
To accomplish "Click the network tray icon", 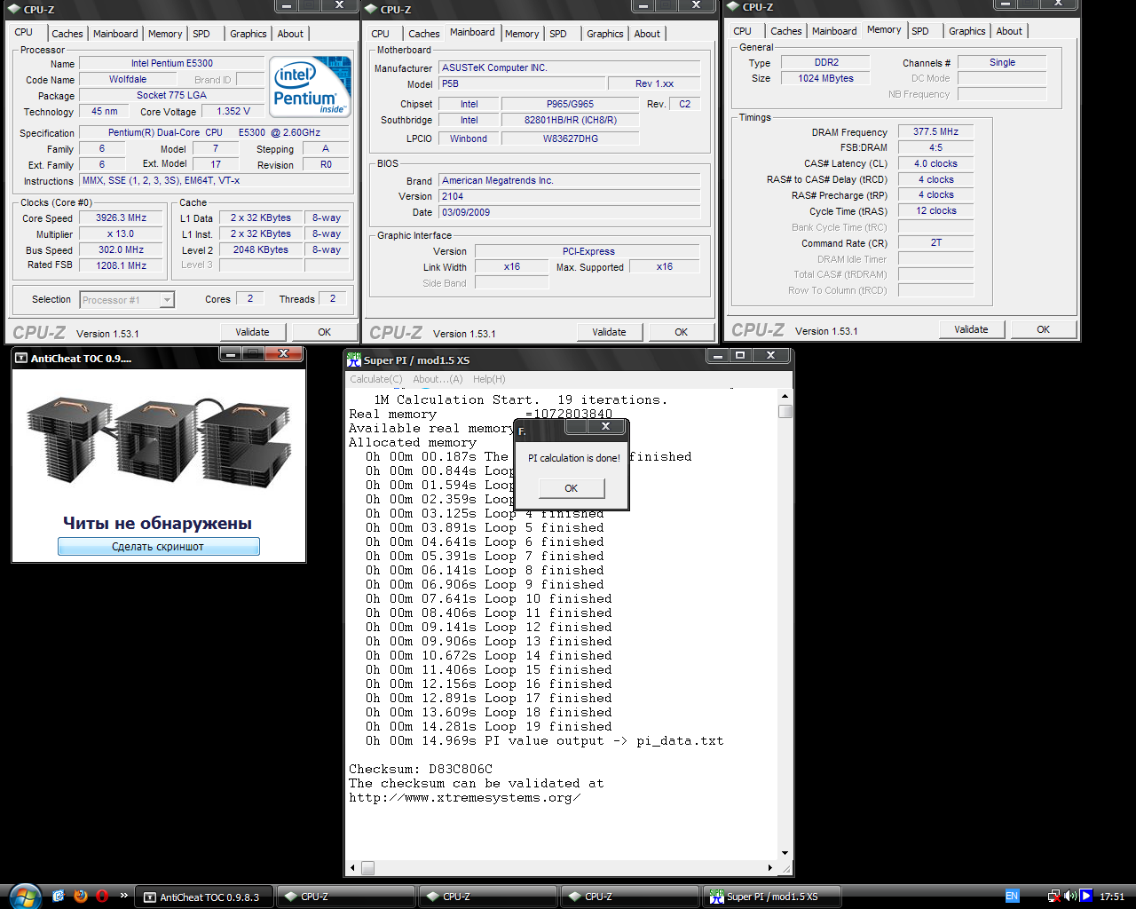I will (1054, 897).
